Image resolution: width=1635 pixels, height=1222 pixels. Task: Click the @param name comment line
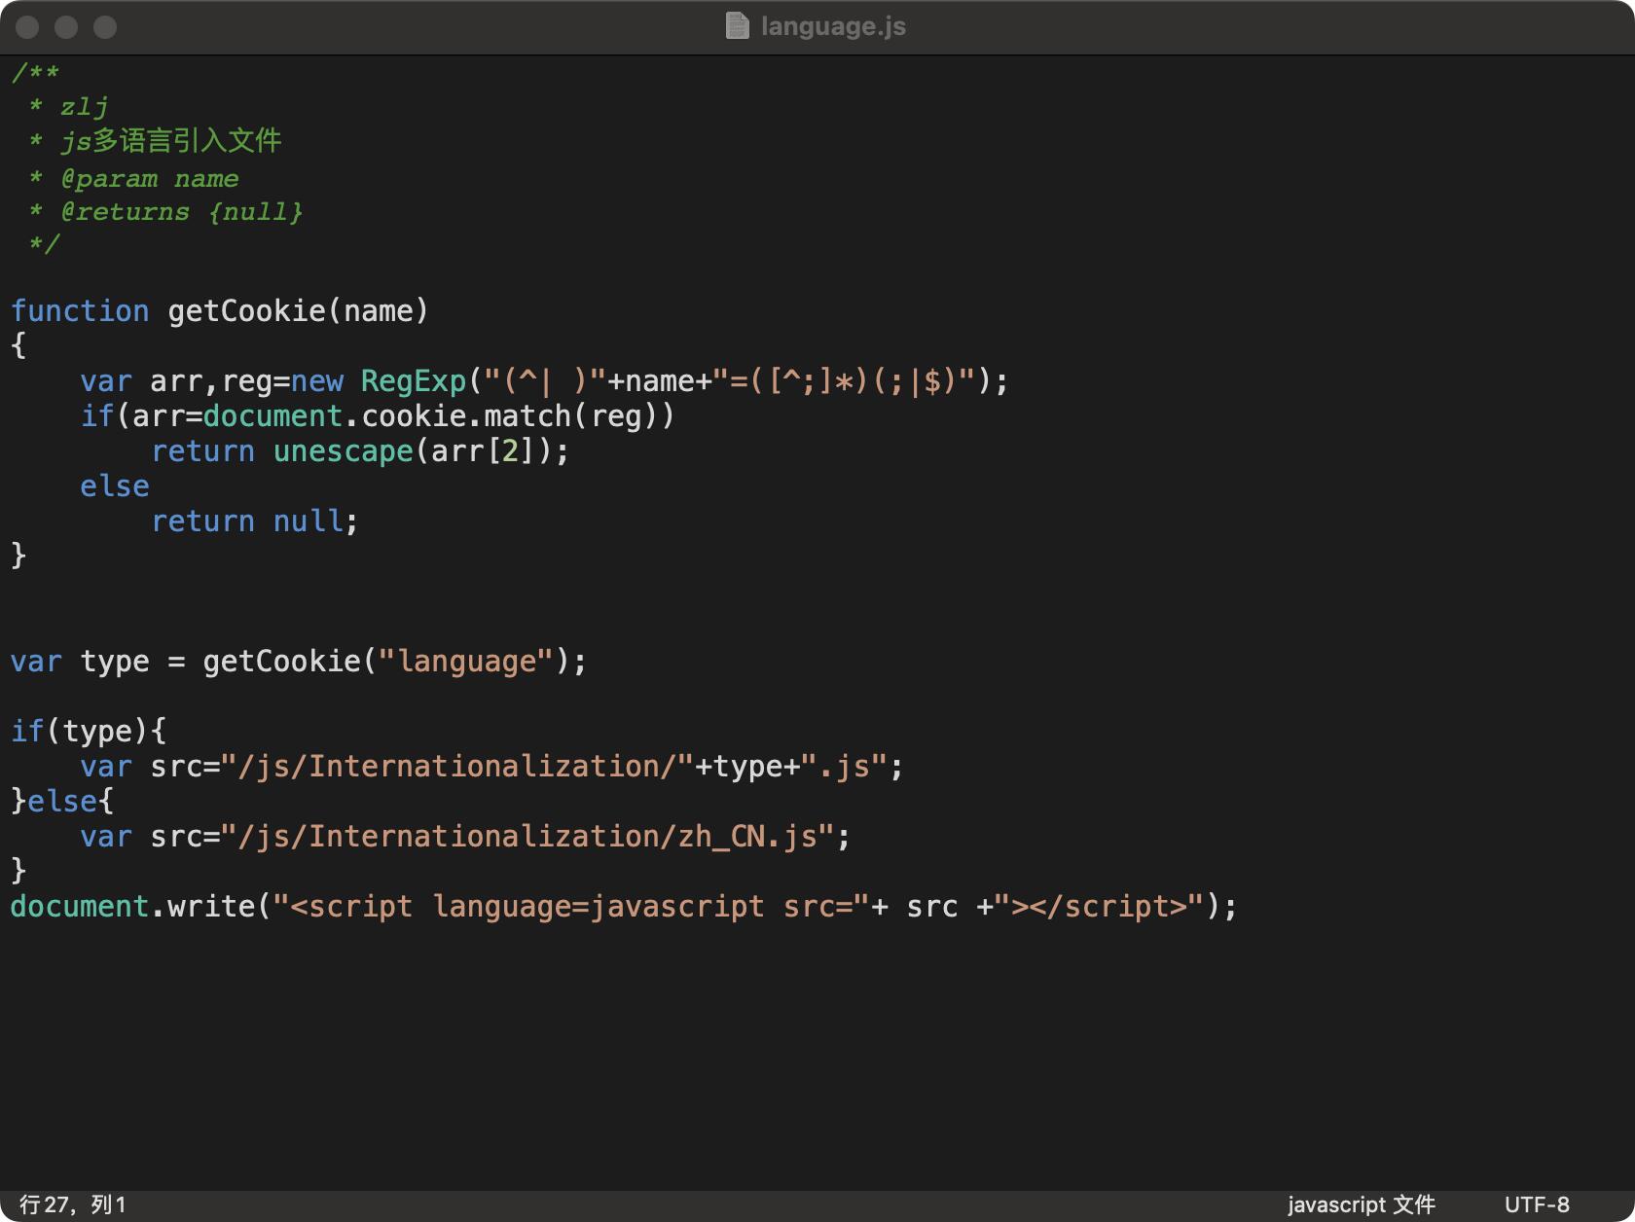[149, 179]
